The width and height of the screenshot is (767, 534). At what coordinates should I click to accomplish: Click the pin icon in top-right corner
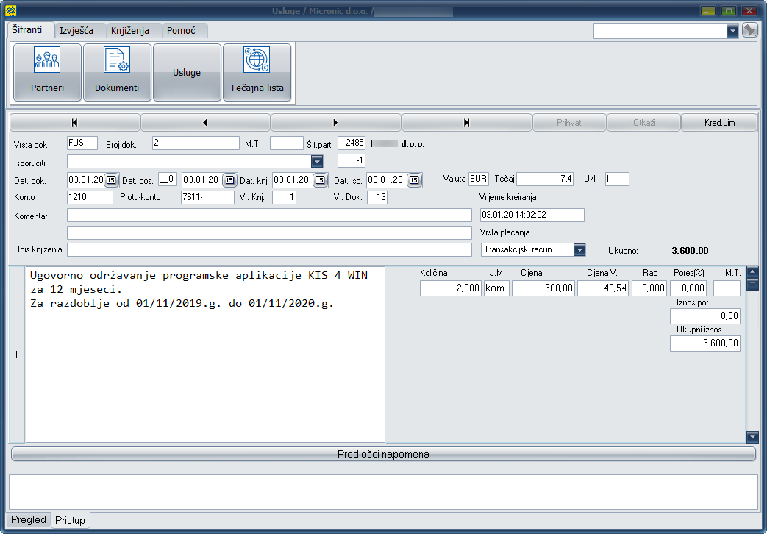pos(749,30)
